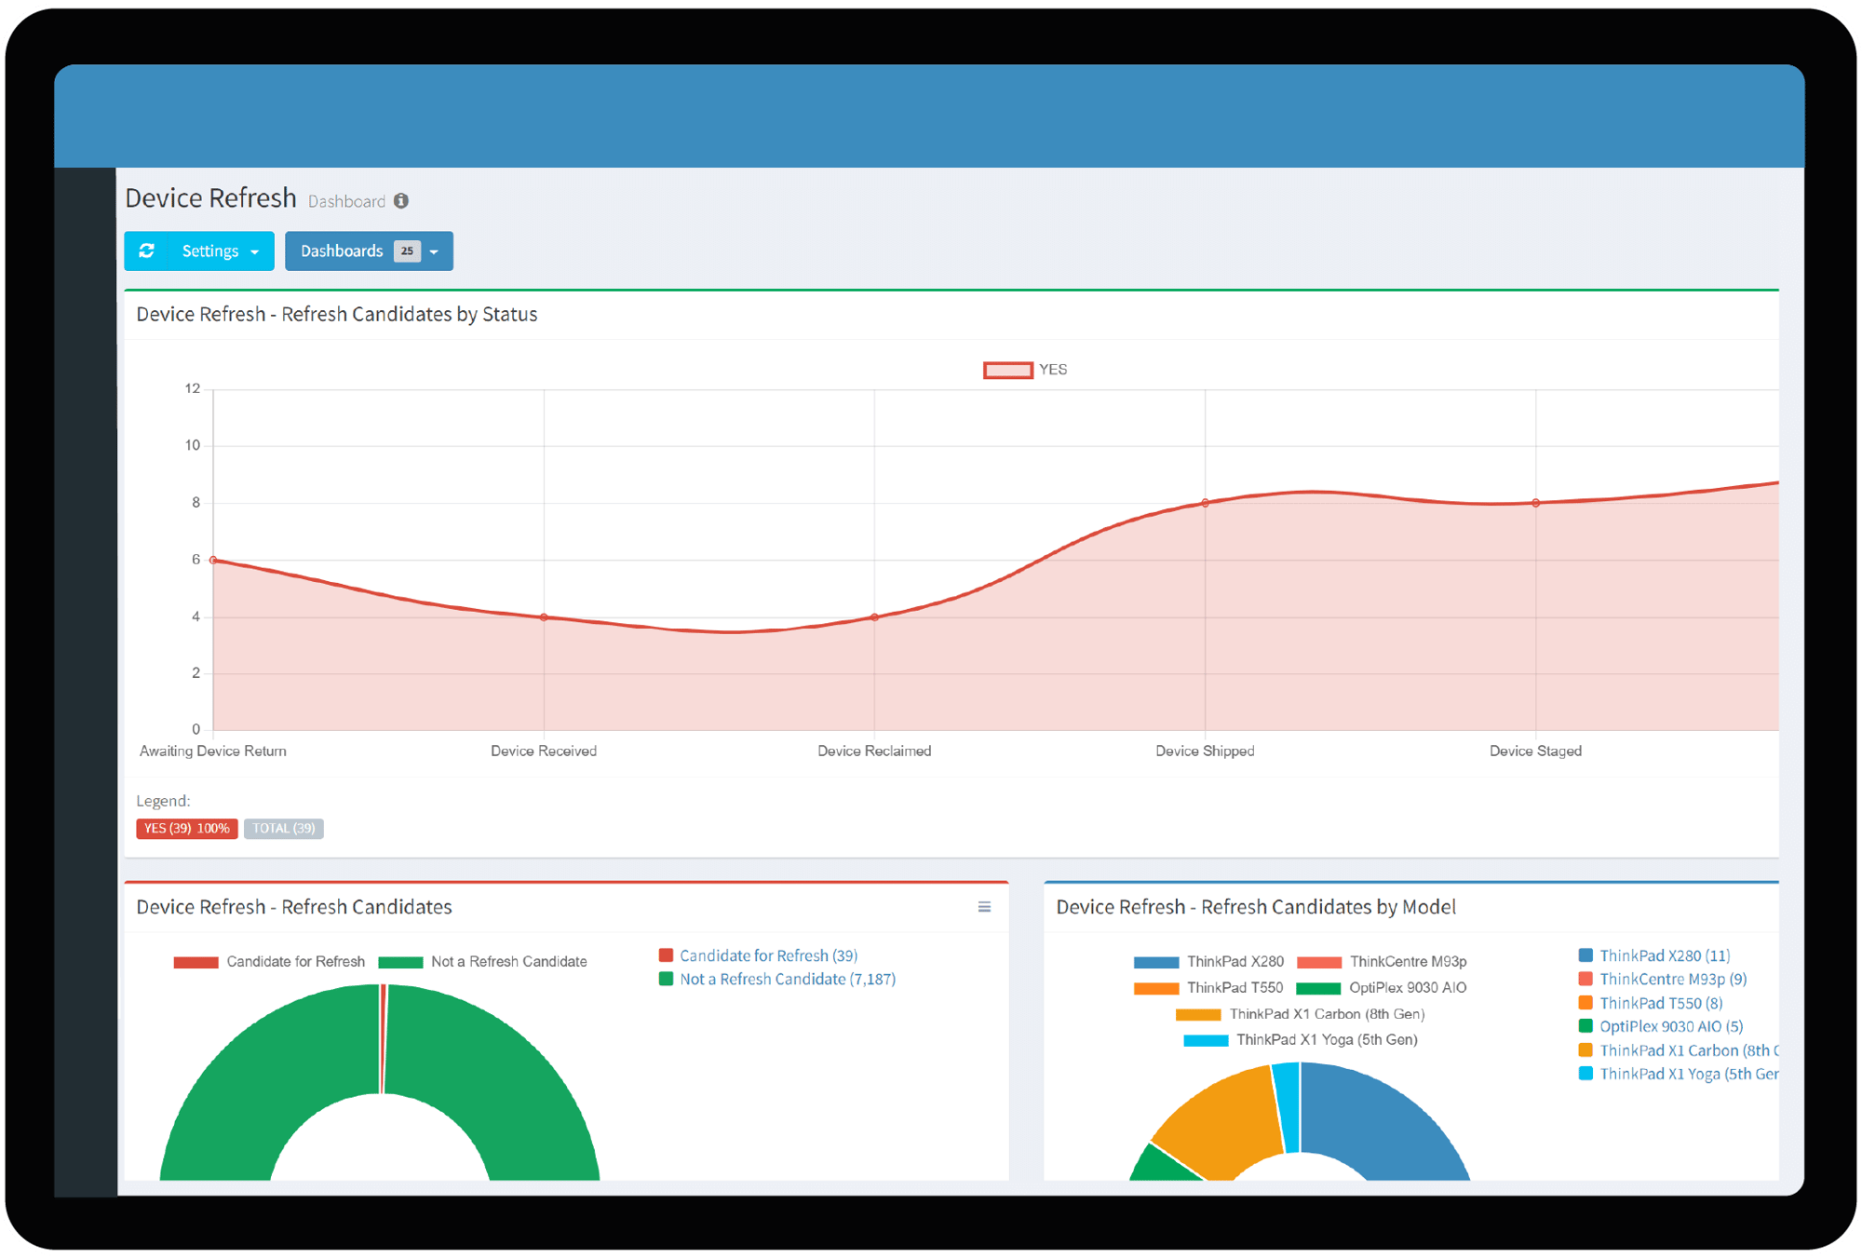Viewport: 1862px width, 1259px height.
Task: Open the Settings dropdown
Action: [x=221, y=251]
